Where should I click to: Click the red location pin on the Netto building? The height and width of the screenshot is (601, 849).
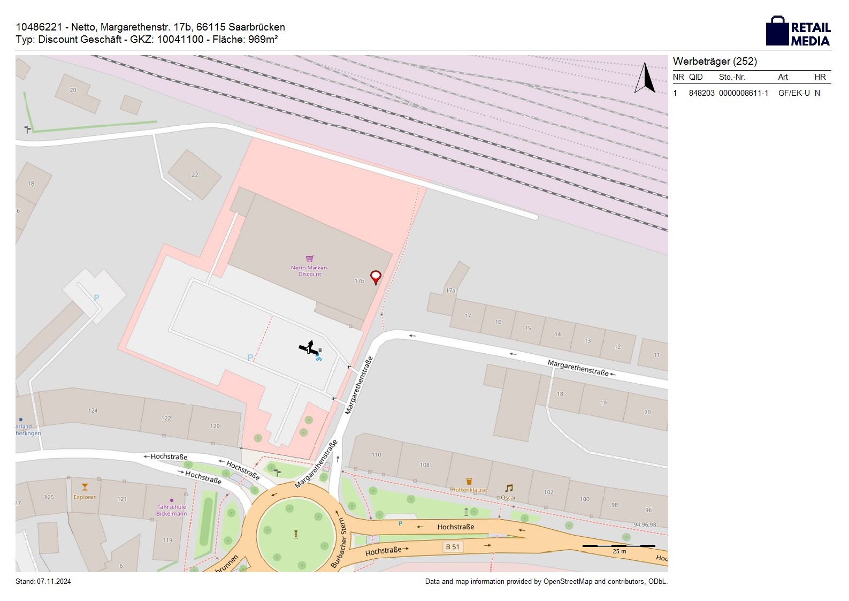pyautogui.click(x=376, y=277)
